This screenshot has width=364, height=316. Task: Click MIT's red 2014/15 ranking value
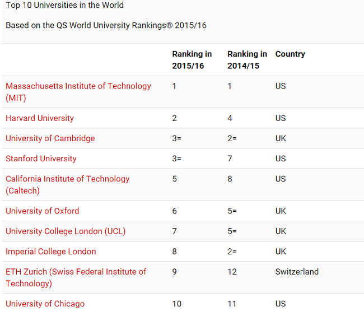coord(230,86)
